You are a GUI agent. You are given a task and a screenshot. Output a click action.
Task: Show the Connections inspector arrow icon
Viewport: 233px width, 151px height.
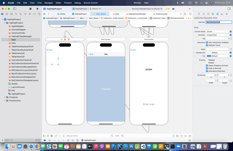(x=227, y=14)
